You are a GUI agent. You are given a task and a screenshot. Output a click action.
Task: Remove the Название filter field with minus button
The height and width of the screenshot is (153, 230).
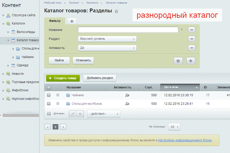191,30
